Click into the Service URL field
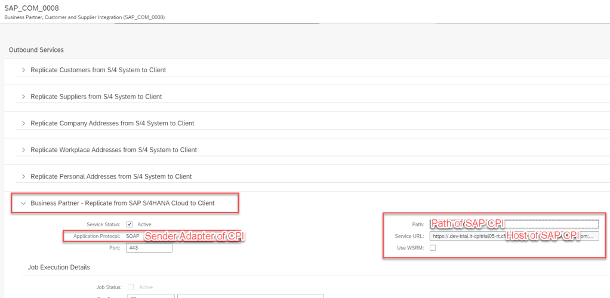 (x=513, y=236)
